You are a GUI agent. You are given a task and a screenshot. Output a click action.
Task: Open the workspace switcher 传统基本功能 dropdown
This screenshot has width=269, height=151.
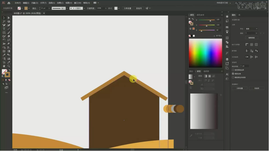tap(223, 3)
